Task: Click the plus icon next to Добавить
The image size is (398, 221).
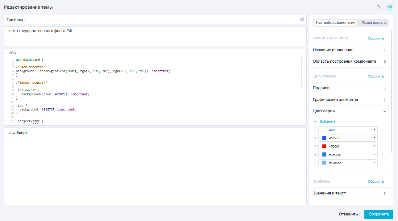Action: tap(315, 121)
